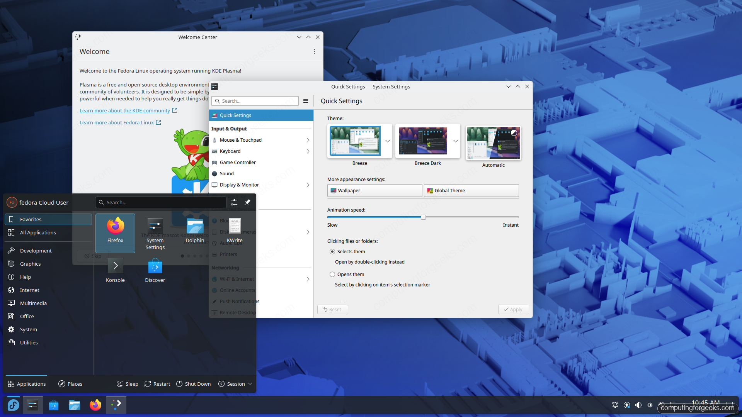
Task: Focus the System Settings search field
Action: pos(255,101)
